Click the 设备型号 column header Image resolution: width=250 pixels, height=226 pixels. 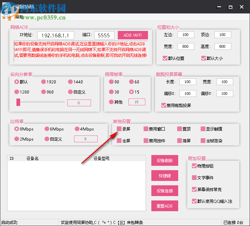[101, 158]
